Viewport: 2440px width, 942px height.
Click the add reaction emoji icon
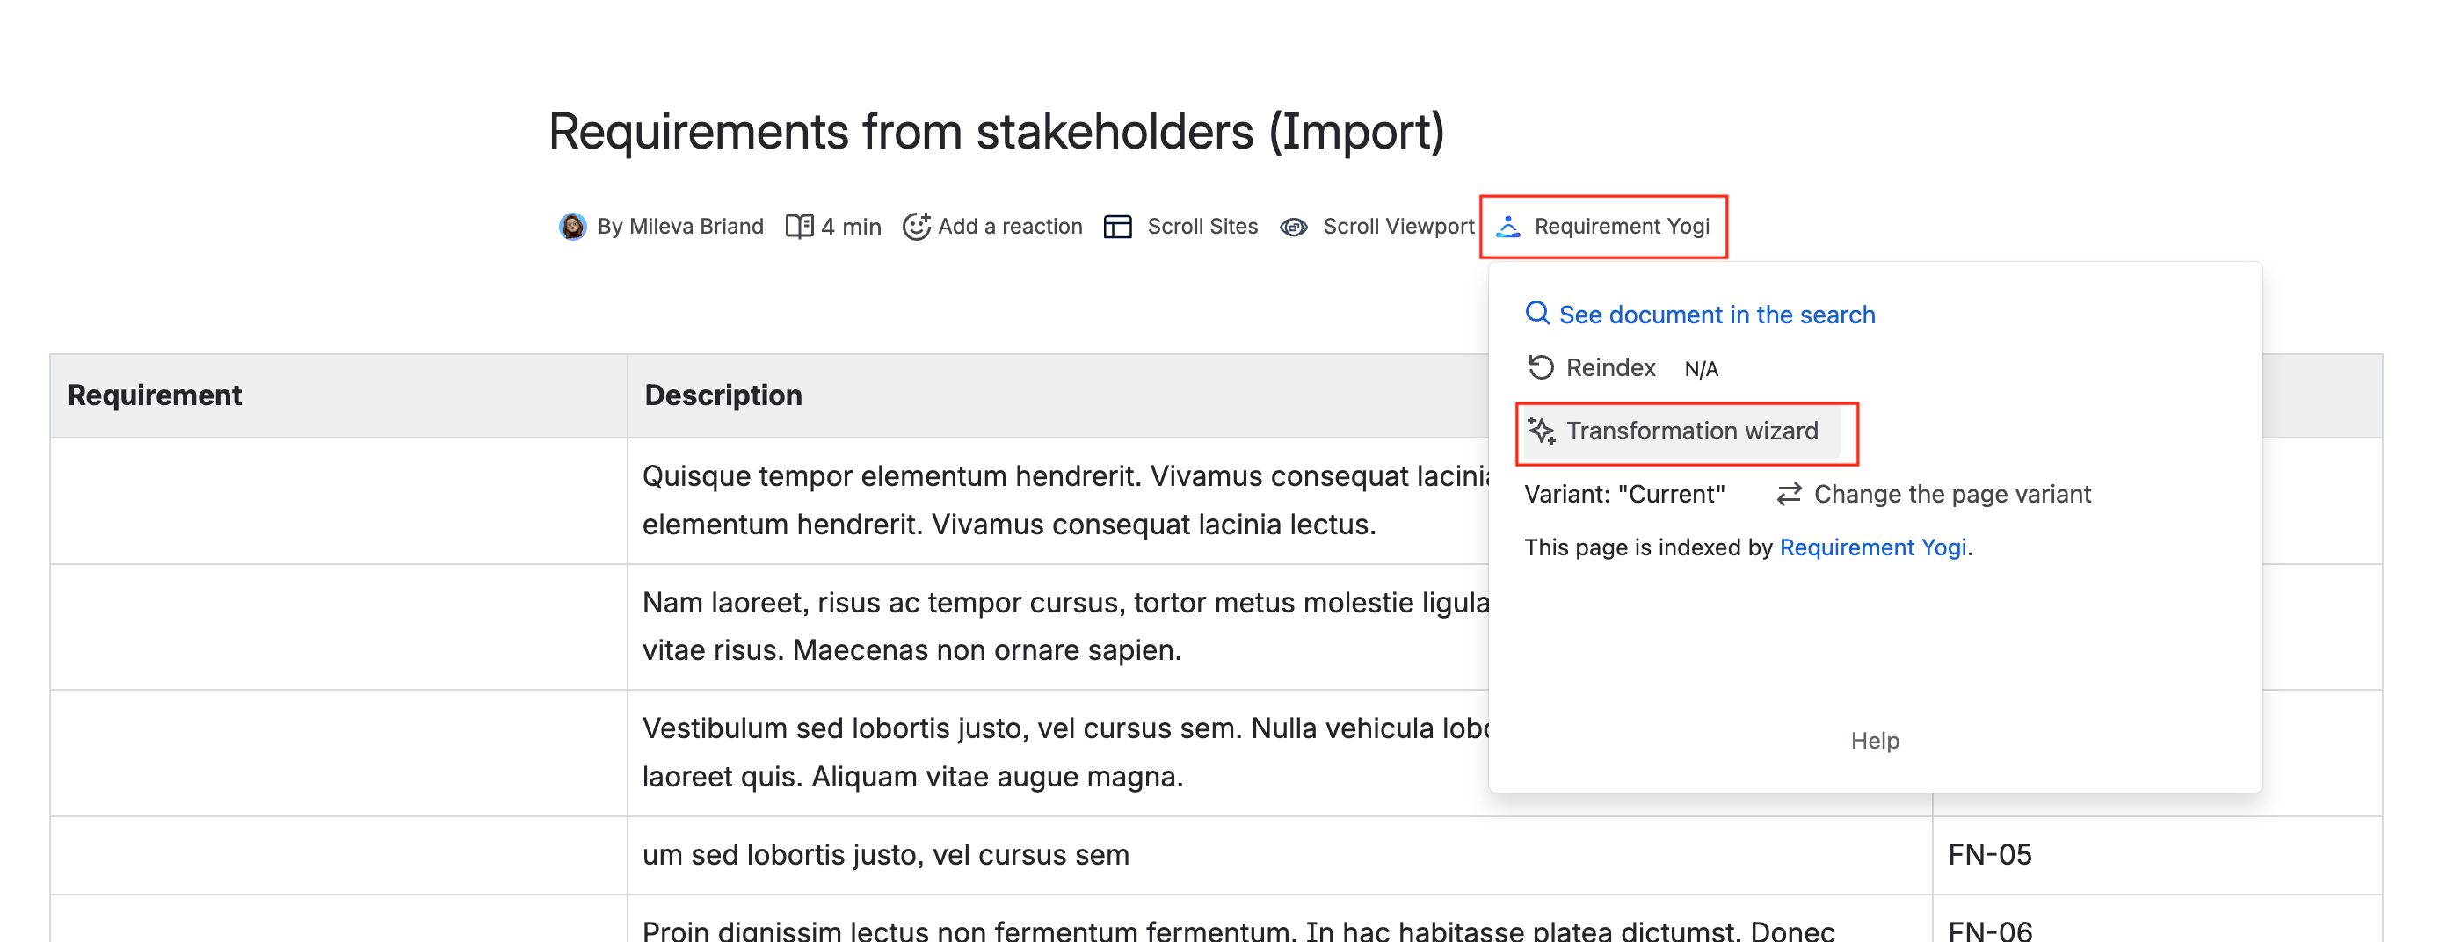[916, 226]
